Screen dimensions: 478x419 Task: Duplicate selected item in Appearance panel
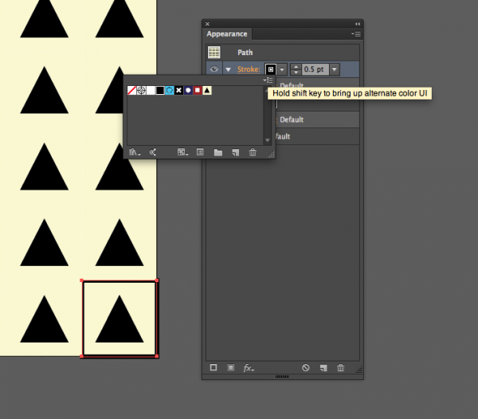(x=323, y=368)
